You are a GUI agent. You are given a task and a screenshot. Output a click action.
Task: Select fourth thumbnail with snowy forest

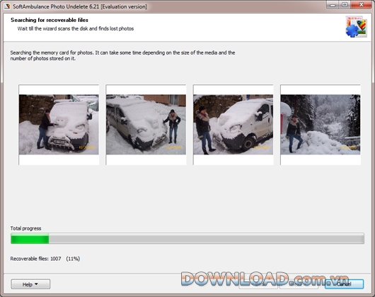(321, 125)
